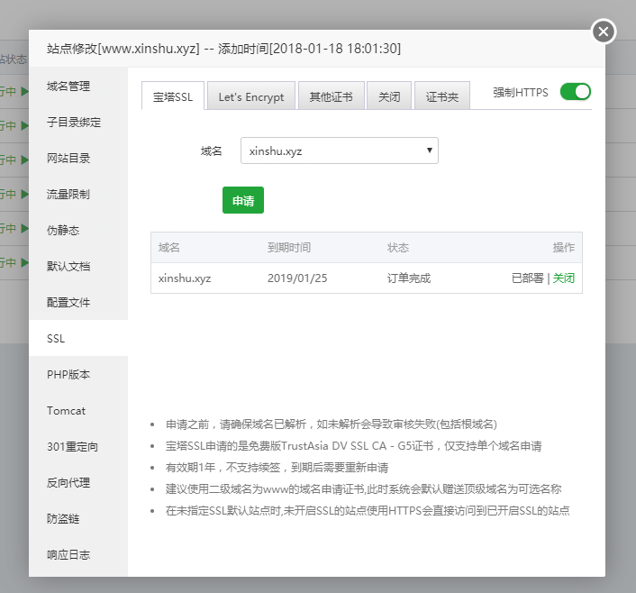Close the site modification dialog
The width and height of the screenshot is (636, 593).
click(604, 32)
